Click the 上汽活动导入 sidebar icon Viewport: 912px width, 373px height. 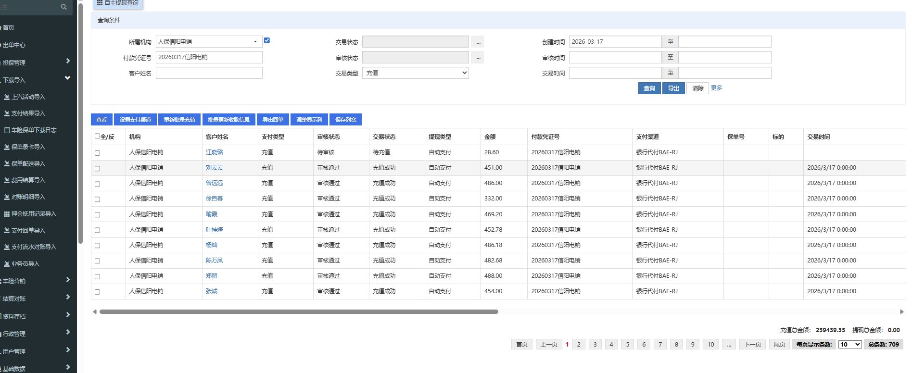[x=7, y=97]
